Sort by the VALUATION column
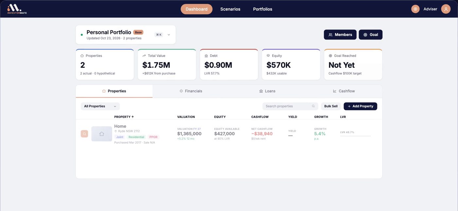The height and width of the screenshot is (211, 458). click(x=186, y=117)
